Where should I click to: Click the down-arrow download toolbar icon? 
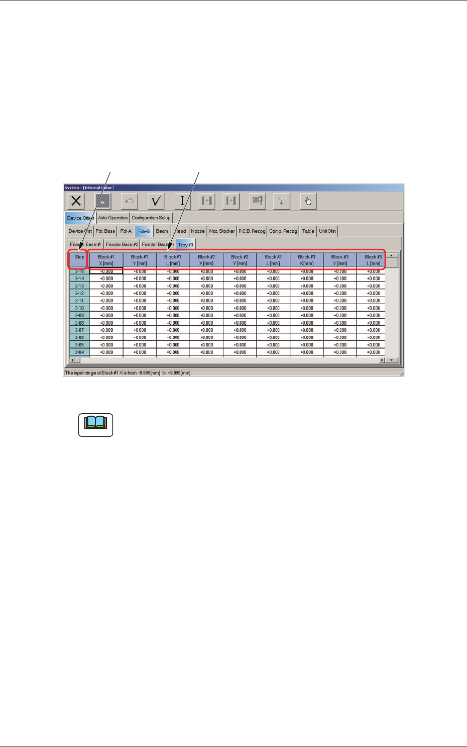282,201
